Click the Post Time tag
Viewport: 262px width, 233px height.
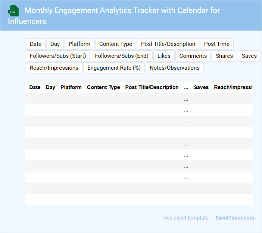(x=217, y=44)
